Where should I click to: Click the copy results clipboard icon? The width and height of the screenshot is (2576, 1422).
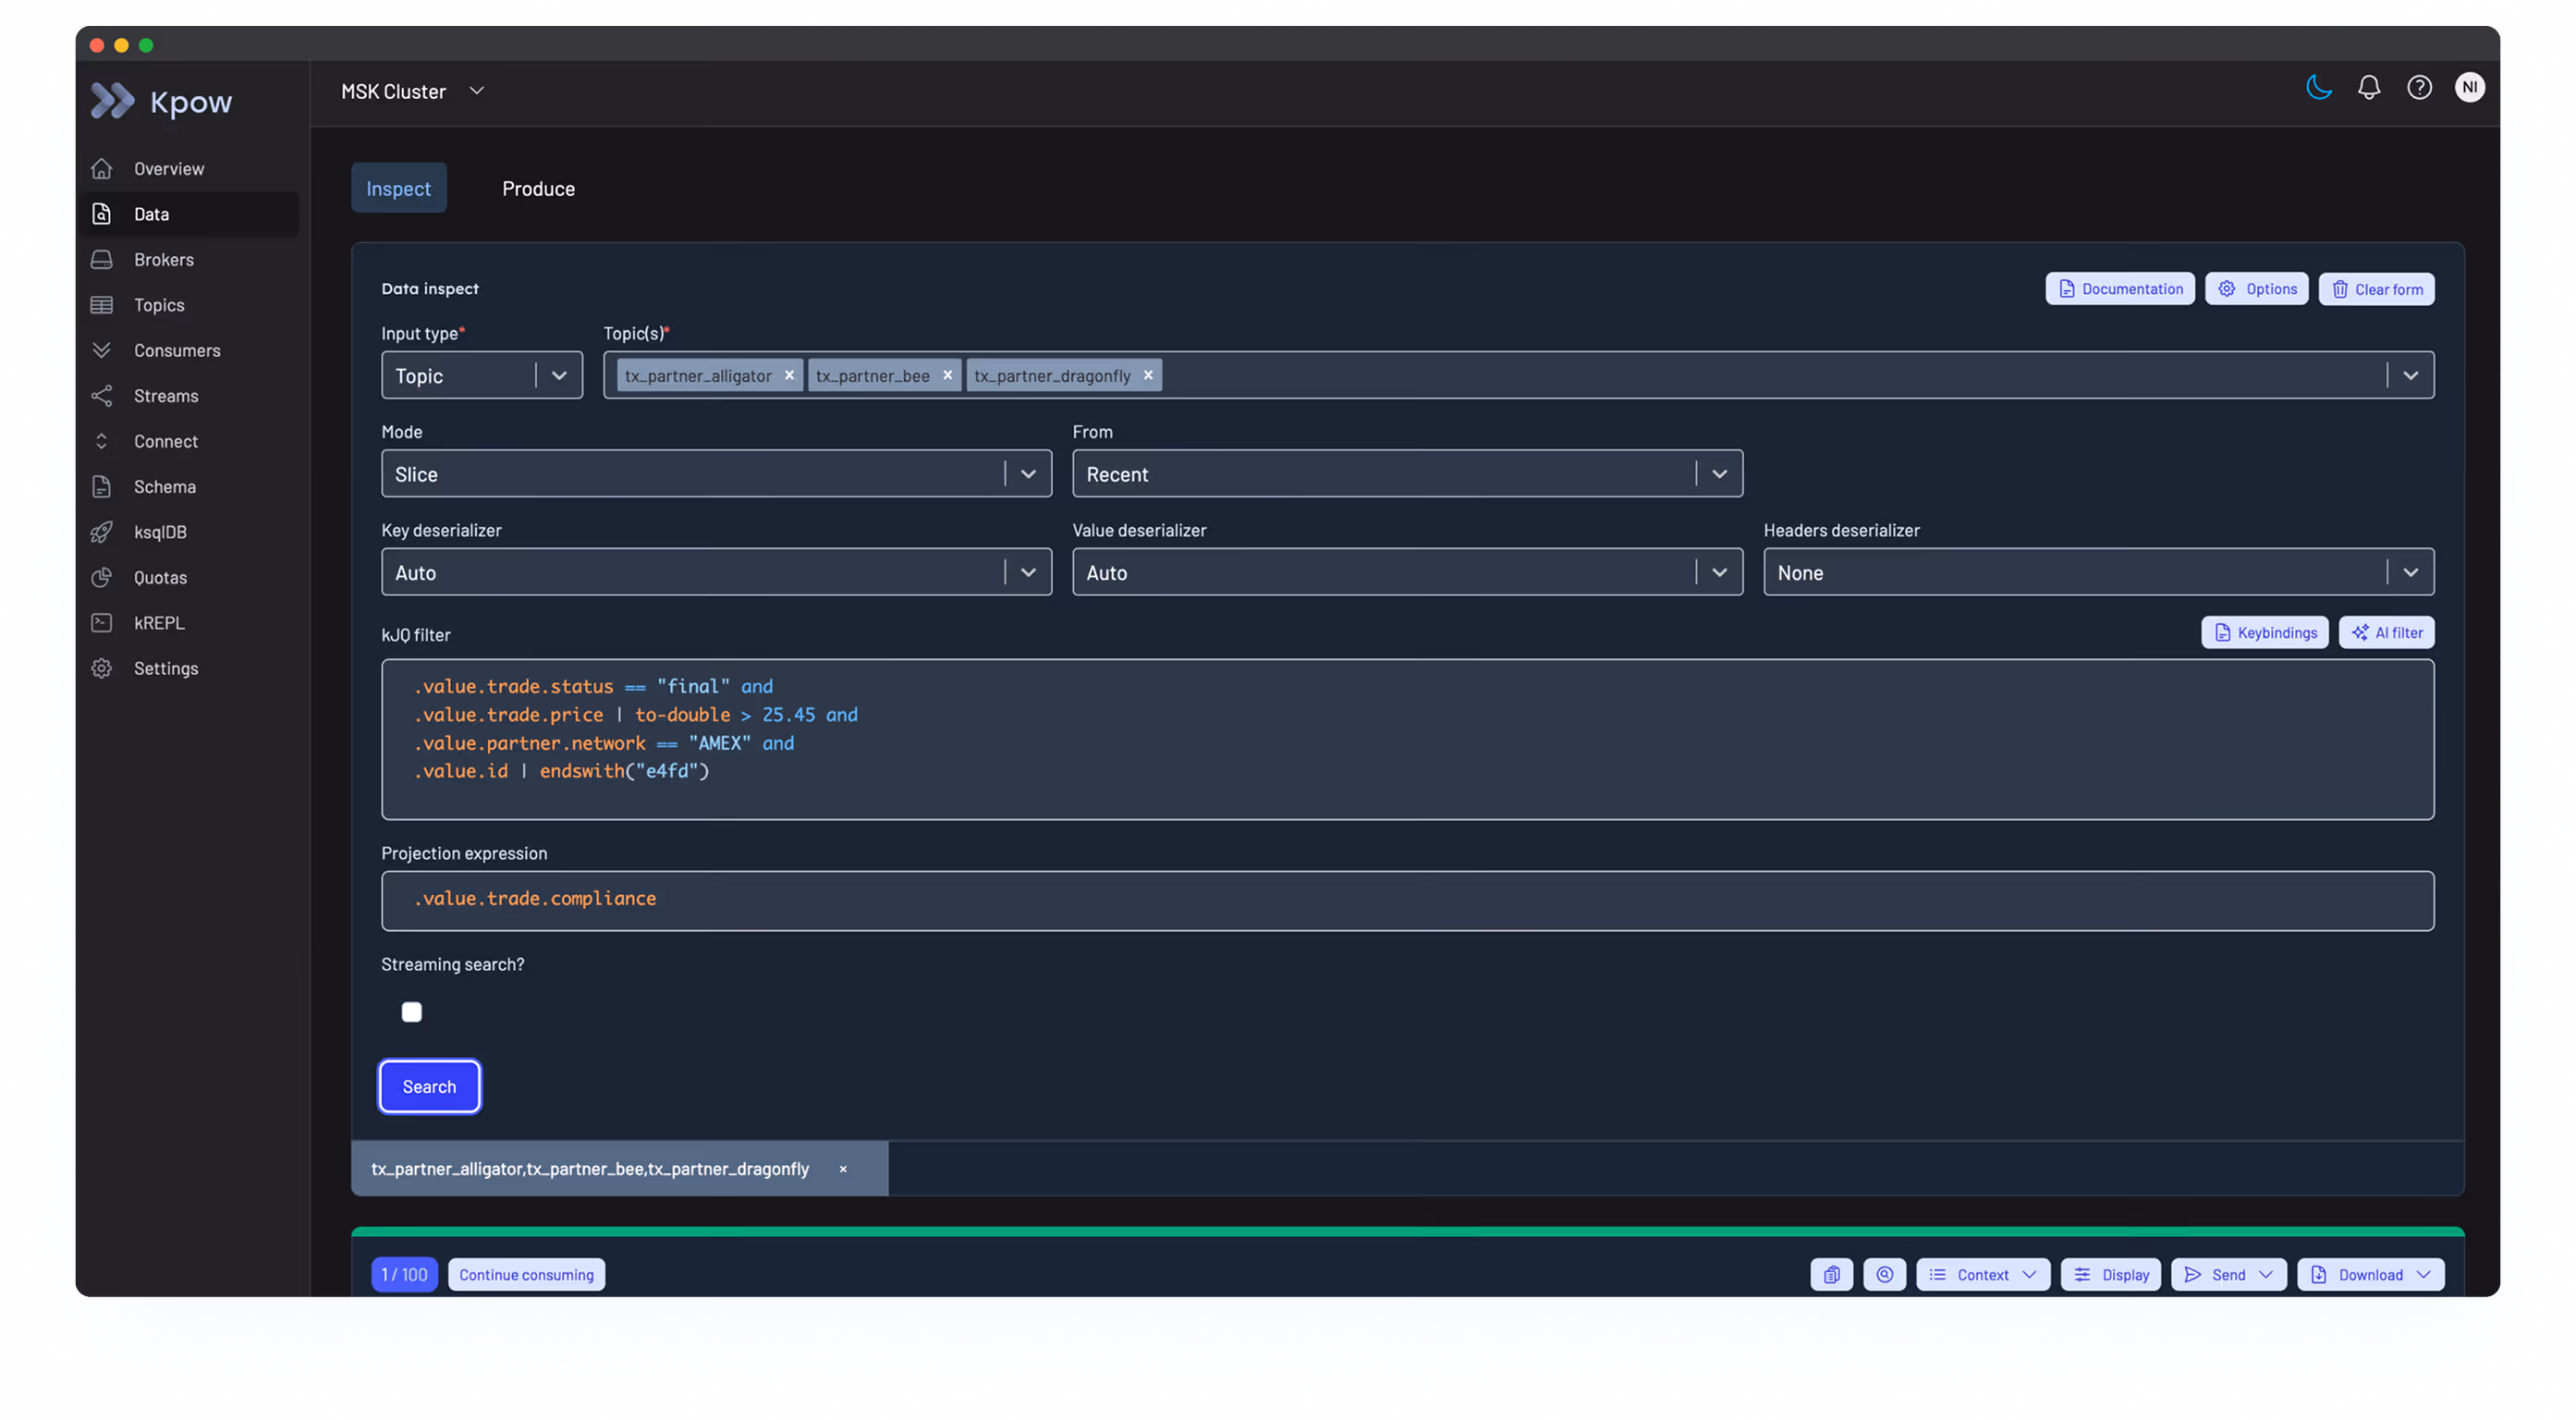click(x=1831, y=1274)
